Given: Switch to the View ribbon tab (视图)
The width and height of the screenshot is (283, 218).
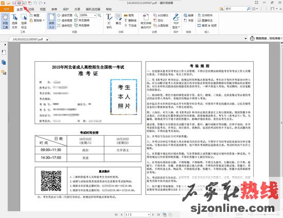Looking at the screenshot, I should tap(43, 9).
